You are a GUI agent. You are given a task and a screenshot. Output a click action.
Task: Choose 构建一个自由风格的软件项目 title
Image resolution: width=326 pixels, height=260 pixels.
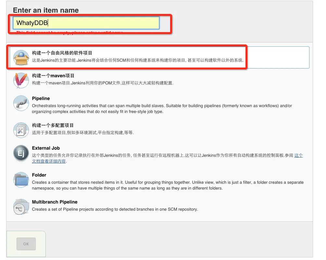pyautogui.click(x=62, y=53)
